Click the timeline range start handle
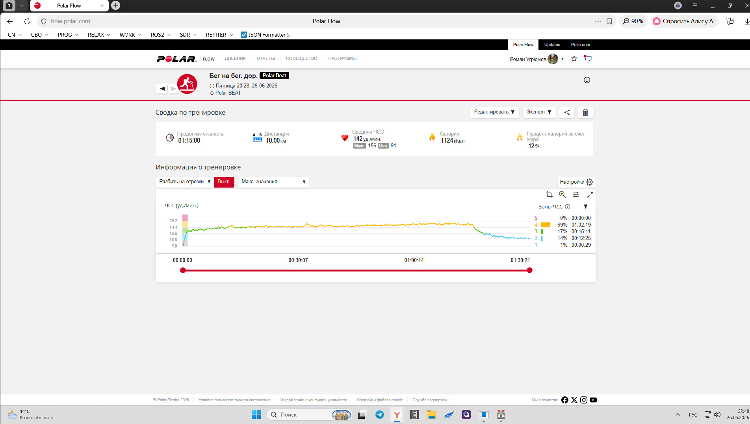 click(x=183, y=270)
